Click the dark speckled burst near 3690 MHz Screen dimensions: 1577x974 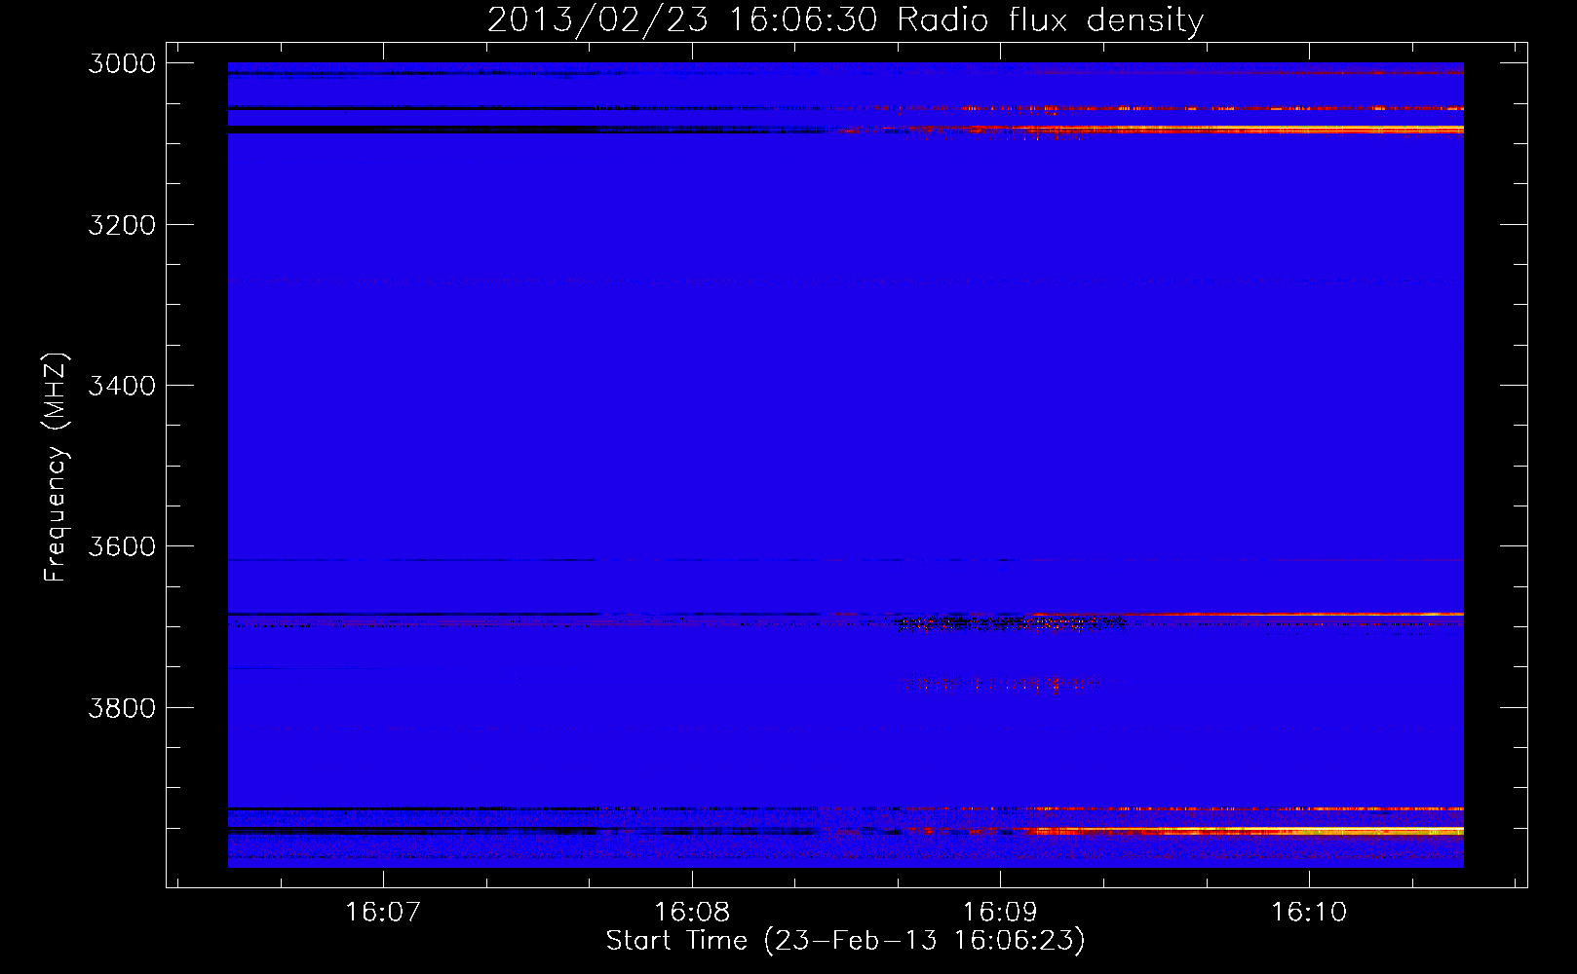tap(1011, 622)
